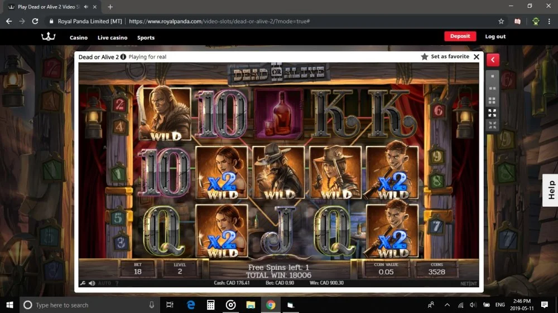
Task: Select single game view layout
Action: click(x=493, y=76)
